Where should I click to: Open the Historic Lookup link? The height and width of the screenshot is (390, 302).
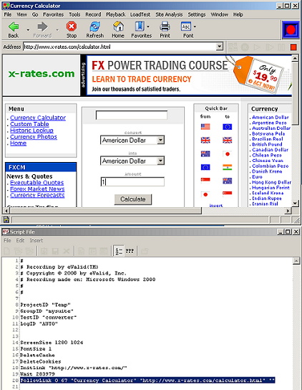[31, 130]
